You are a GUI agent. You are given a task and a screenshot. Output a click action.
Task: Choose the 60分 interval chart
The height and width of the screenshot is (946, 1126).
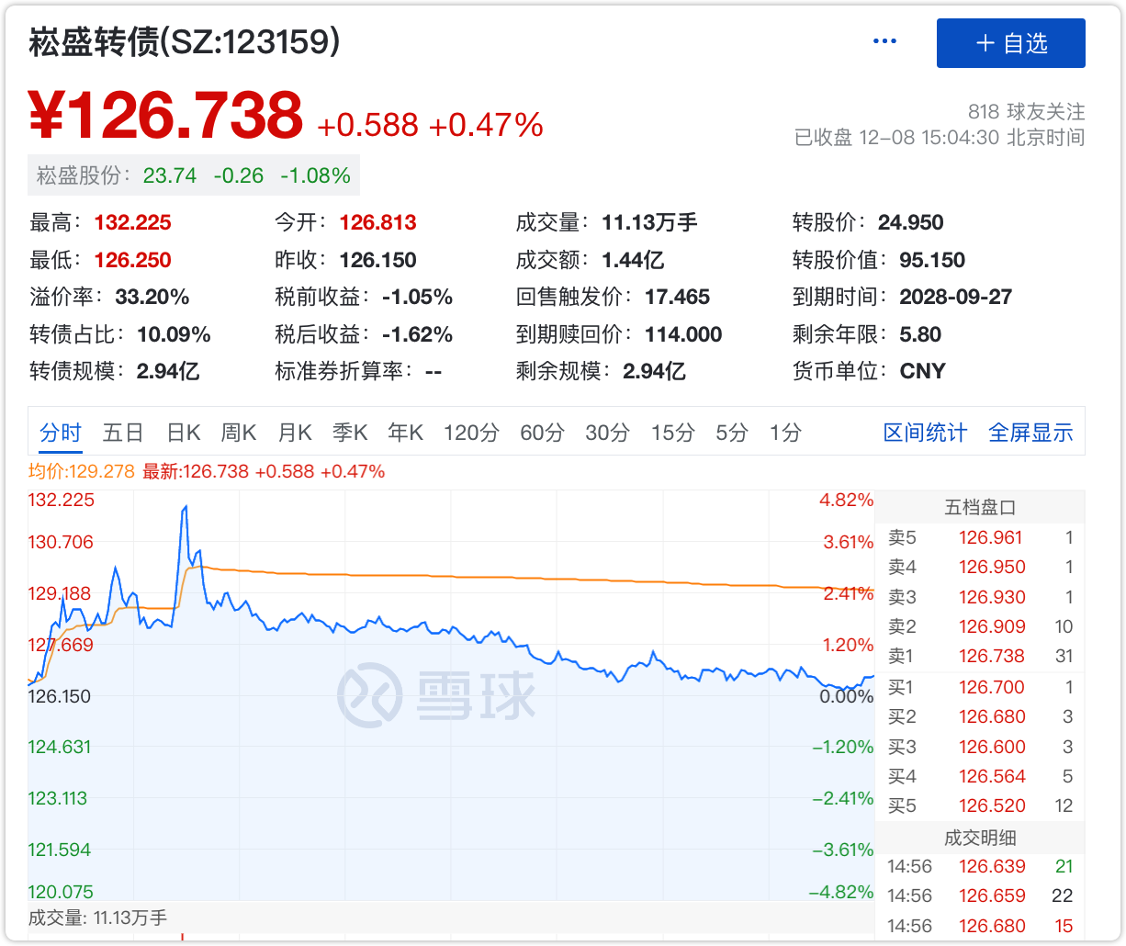click(542, 433)
